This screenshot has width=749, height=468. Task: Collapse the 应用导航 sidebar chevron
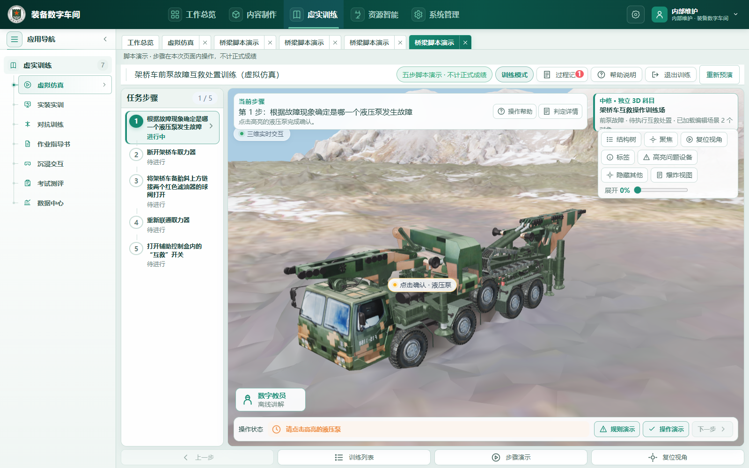pos(105,39)
